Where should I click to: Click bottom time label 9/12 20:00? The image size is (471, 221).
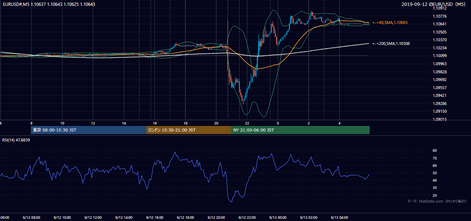point(216,218)
